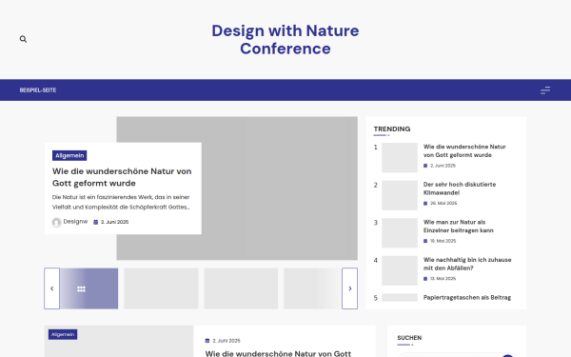571x357 pixels.
Task: Go to next slide with right arrow
Action: coord(349,288)
